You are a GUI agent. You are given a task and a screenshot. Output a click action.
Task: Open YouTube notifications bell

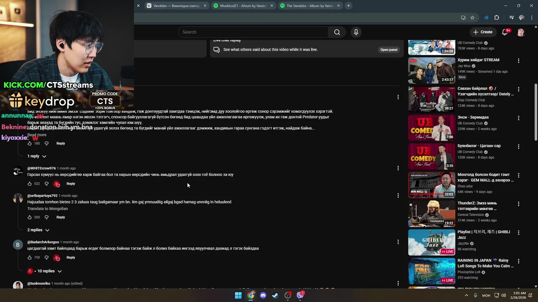tap(505, 32)
